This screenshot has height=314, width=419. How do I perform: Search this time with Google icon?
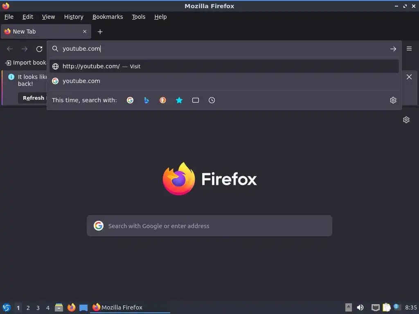pos(130,100)
